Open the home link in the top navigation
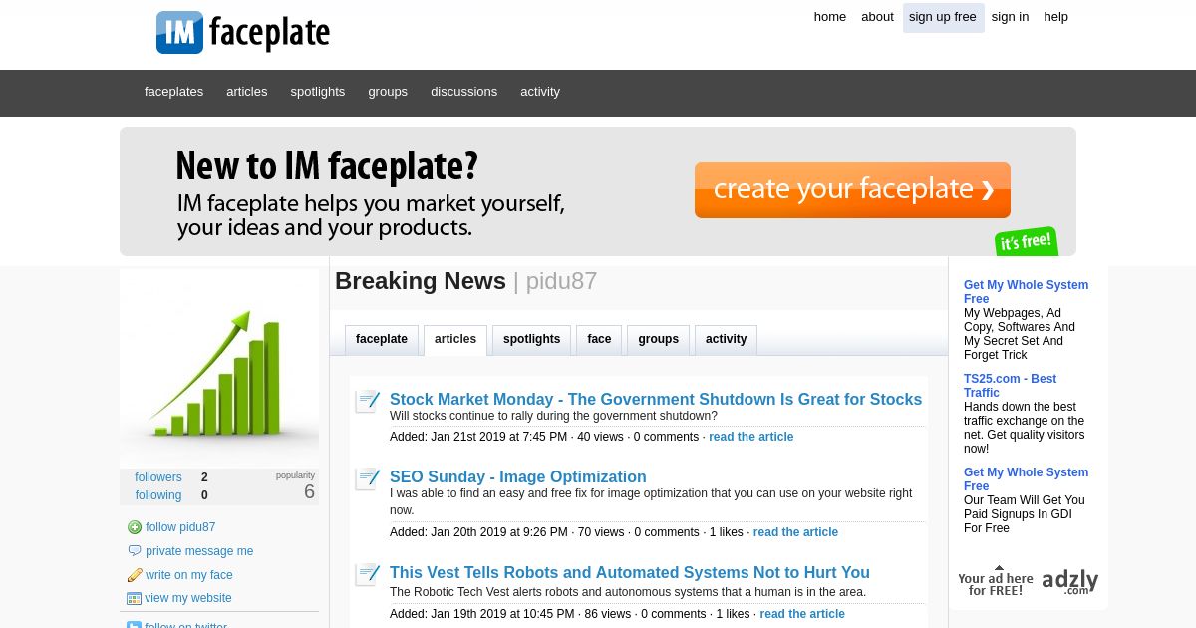The height and width of the screenshot is (628, 1196). [829, 17]
